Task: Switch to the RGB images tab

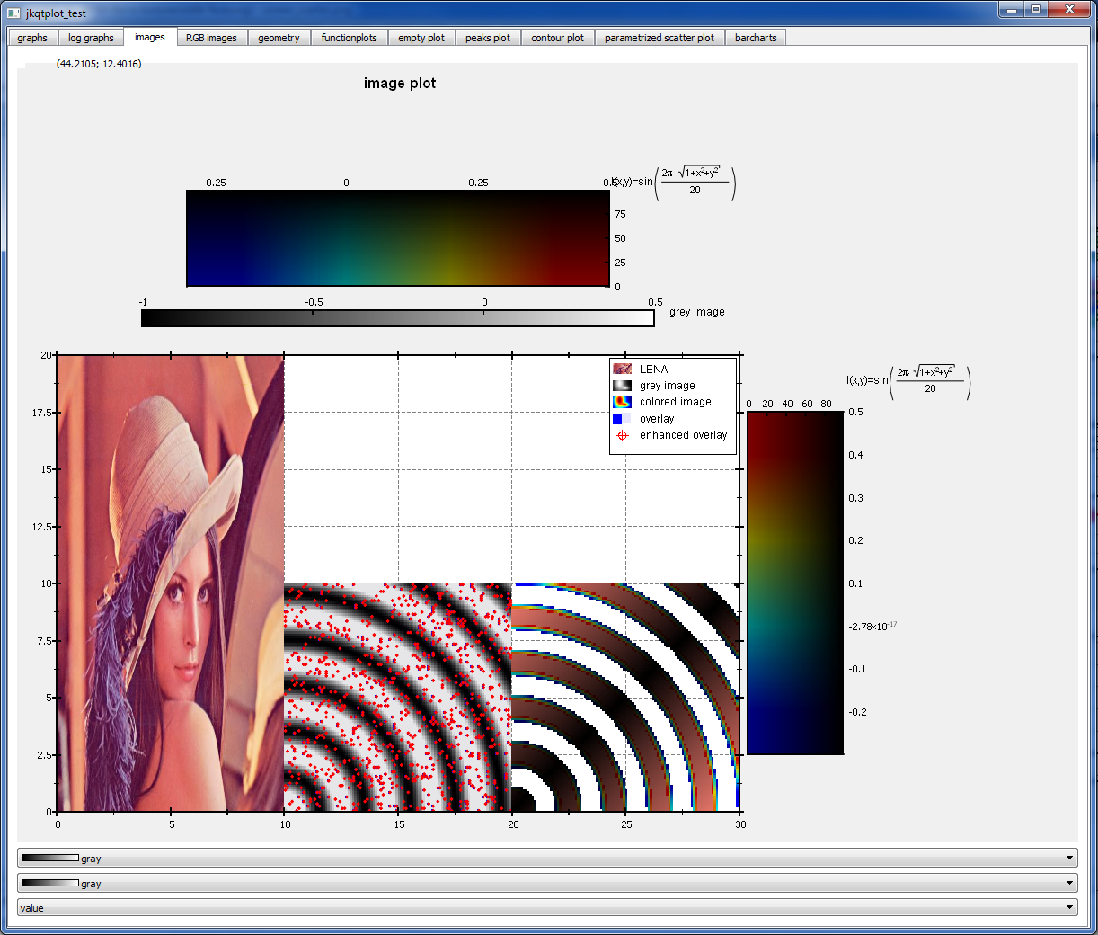Action: (x=211, y=37)
